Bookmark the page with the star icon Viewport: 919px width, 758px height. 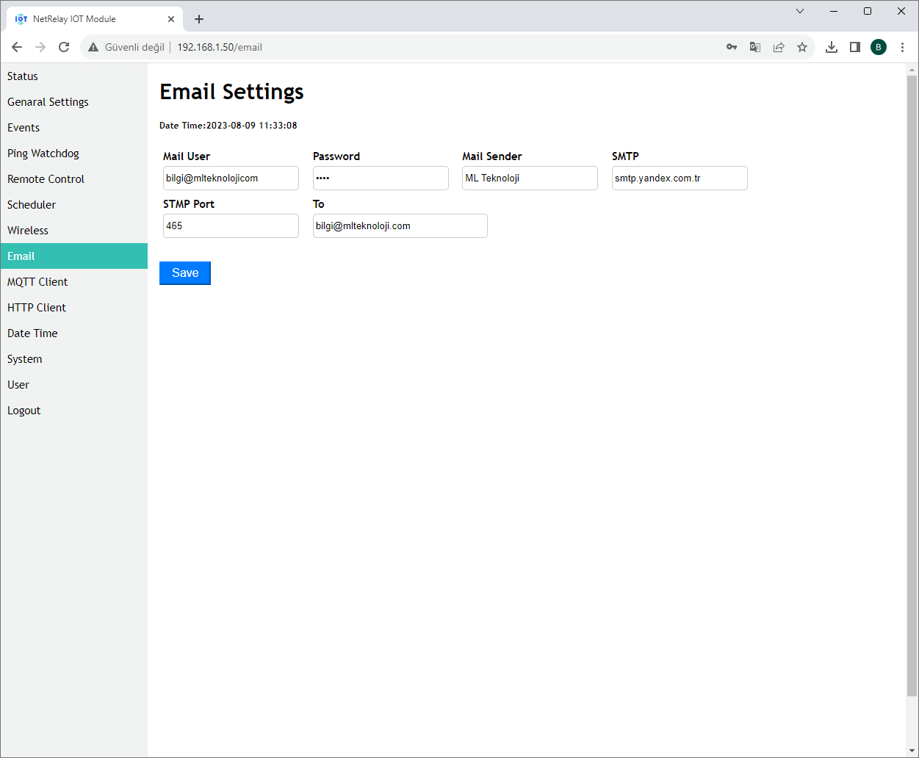[802, 46]
